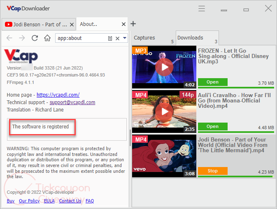Screen dimensions: 277x209
Task: Switch to the Downloads tab
Action: [x=197, y=38]
